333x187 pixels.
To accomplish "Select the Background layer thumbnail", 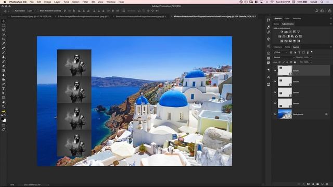I will point(285,114).
